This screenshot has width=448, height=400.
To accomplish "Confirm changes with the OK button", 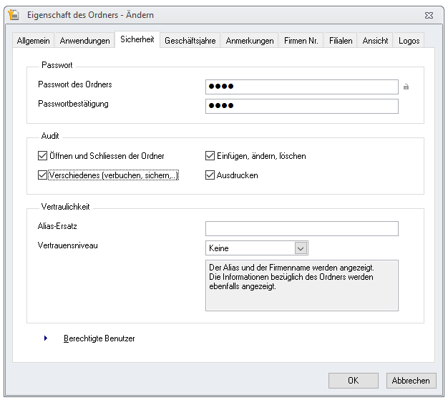I will click(x=353, y=381).
